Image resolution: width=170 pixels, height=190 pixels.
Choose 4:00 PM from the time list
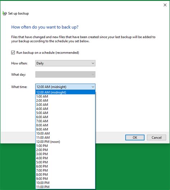point(65,158)
